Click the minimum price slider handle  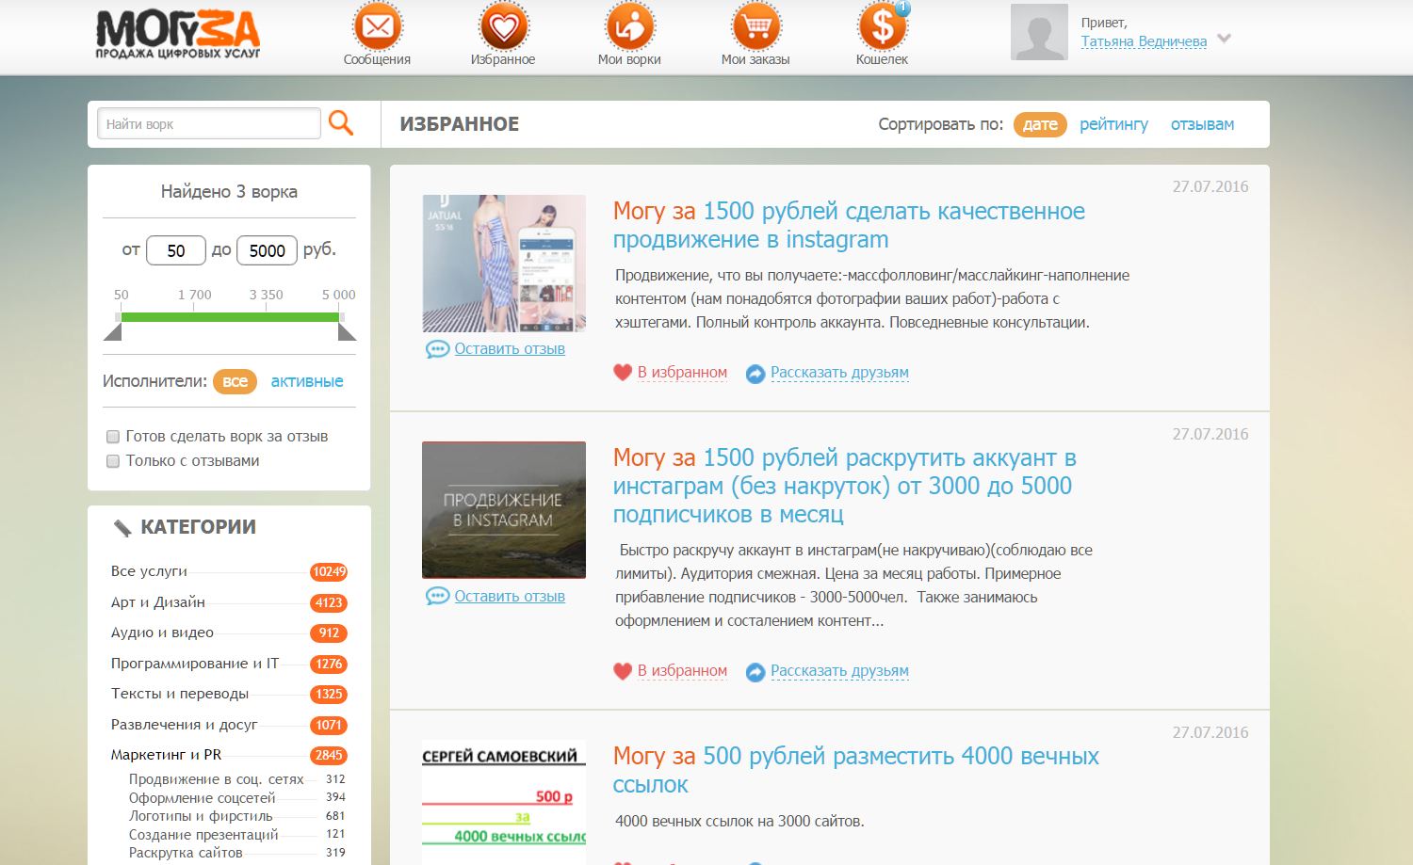coord(113,331)
